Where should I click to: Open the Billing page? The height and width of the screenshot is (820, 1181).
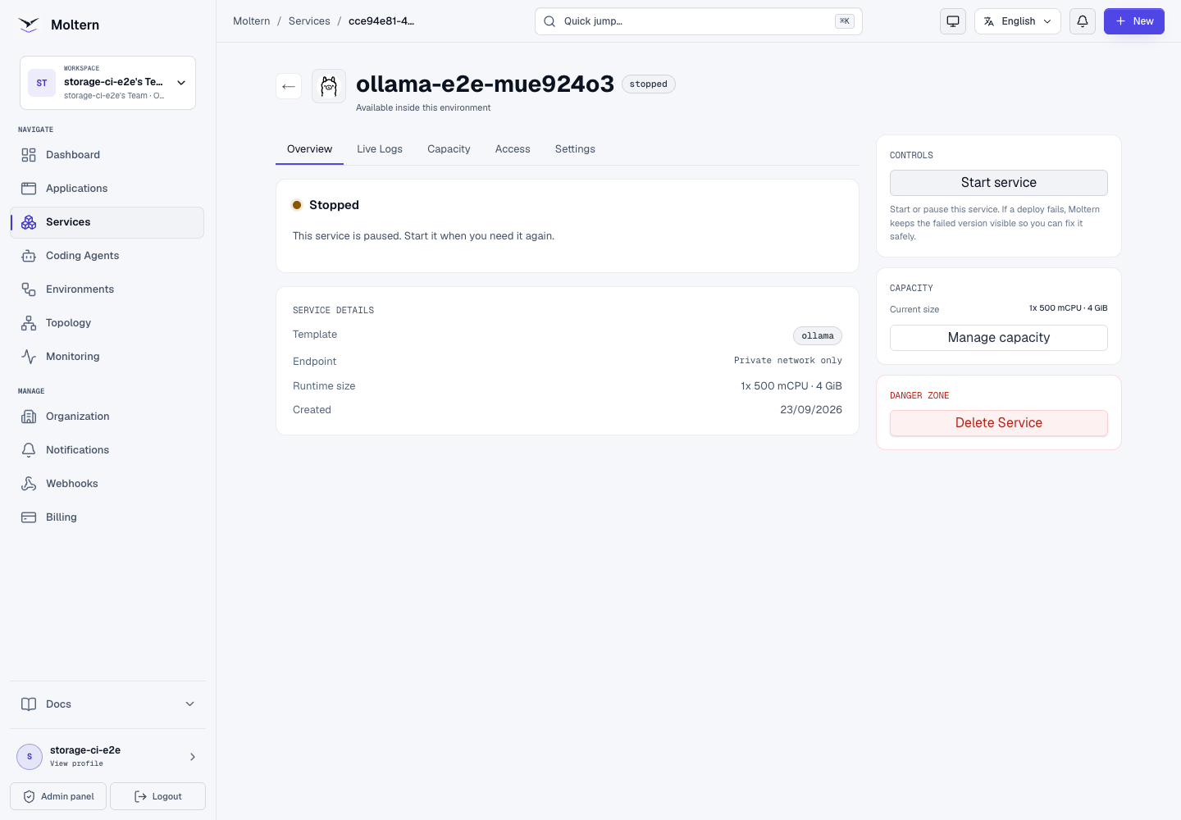point(107,517)
